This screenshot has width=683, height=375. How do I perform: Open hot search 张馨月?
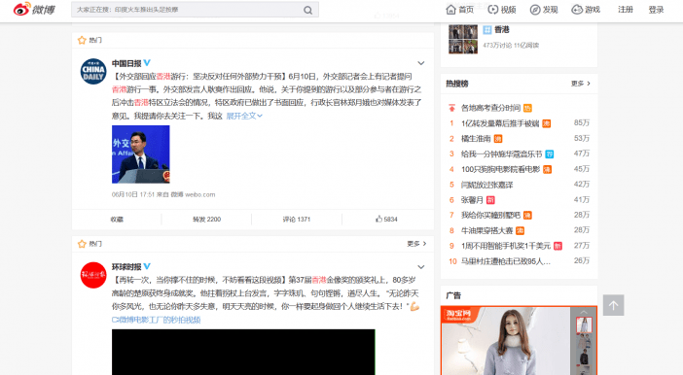point(472,200)
